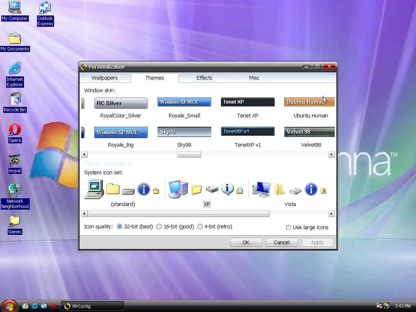
Task: Click the globe system tray icon
Action: point(387,305)
